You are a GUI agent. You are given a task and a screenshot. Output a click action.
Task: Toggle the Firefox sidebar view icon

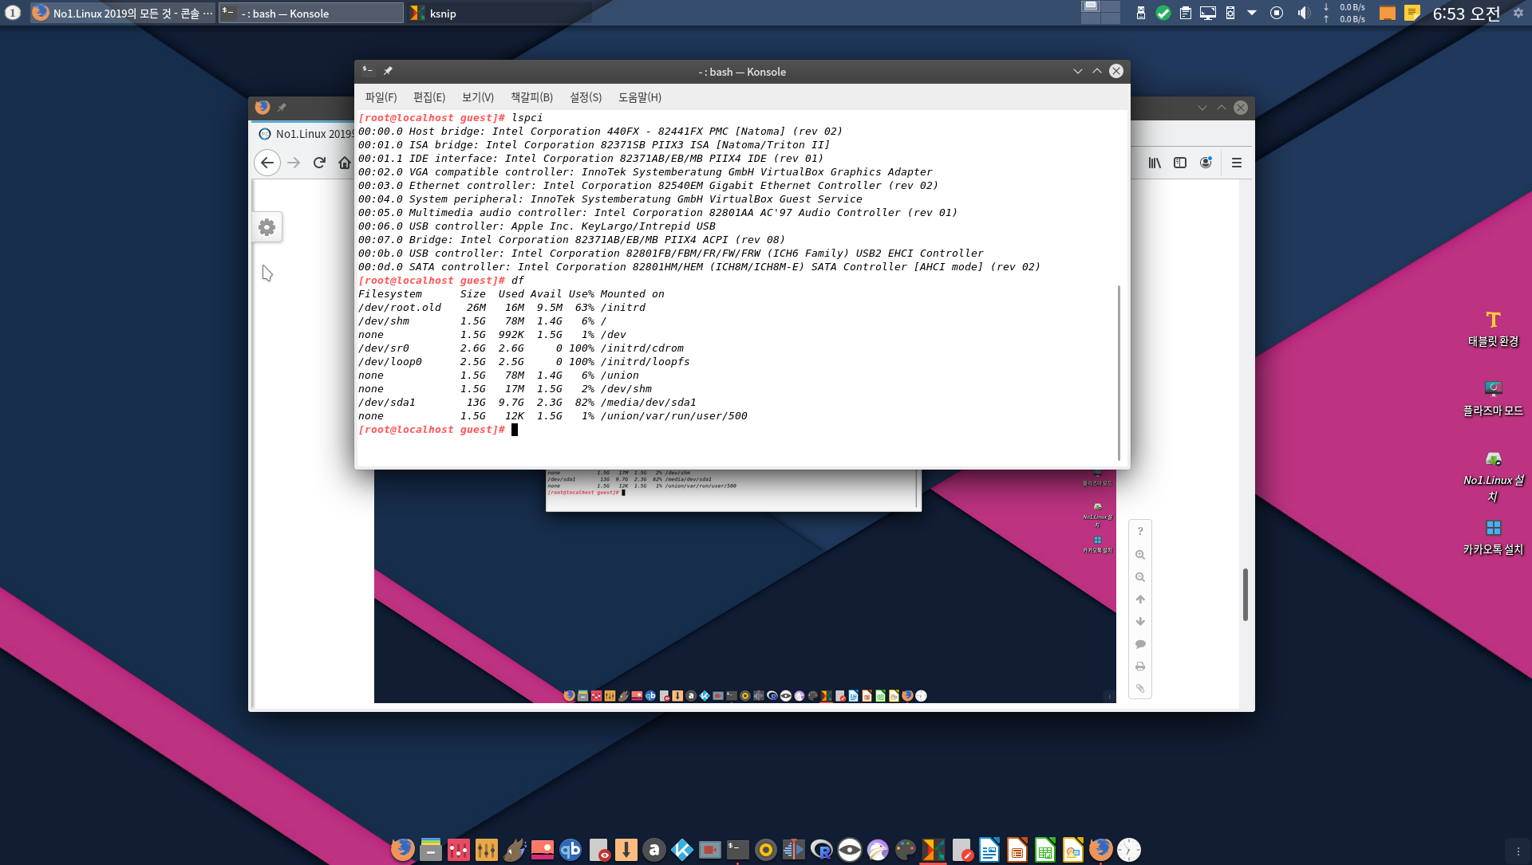1180,163
